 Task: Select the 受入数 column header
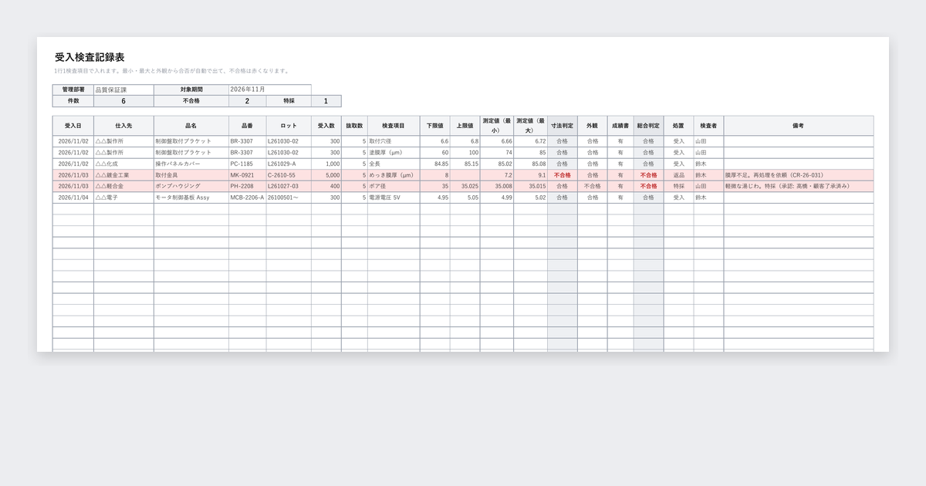[326, 126]
